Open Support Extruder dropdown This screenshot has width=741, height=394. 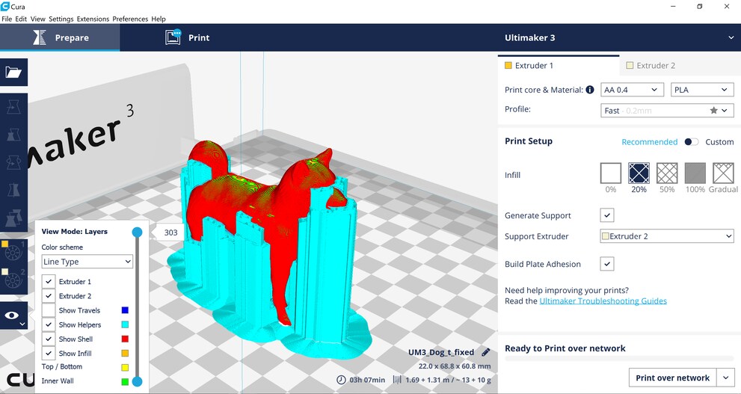coord(667,236)
